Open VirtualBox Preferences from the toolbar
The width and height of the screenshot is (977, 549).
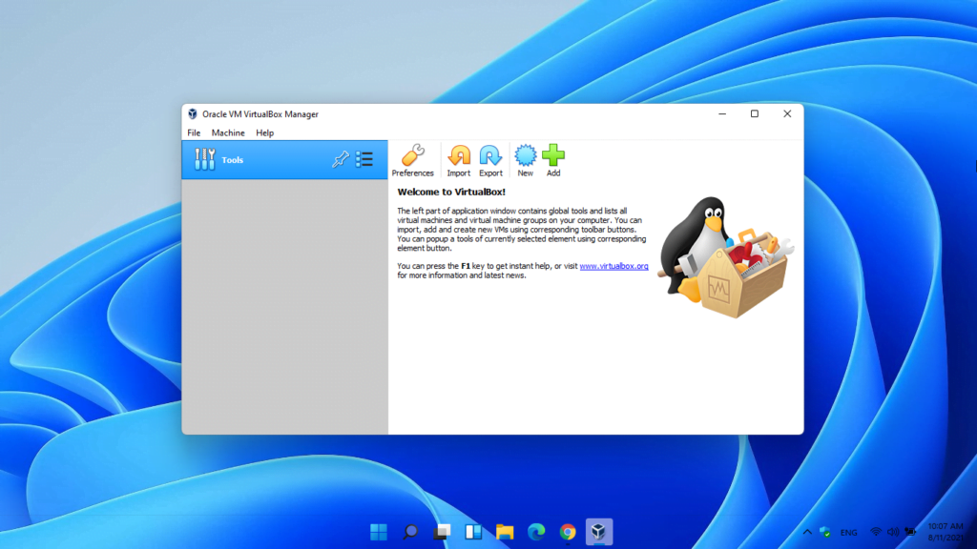point(413,159)
